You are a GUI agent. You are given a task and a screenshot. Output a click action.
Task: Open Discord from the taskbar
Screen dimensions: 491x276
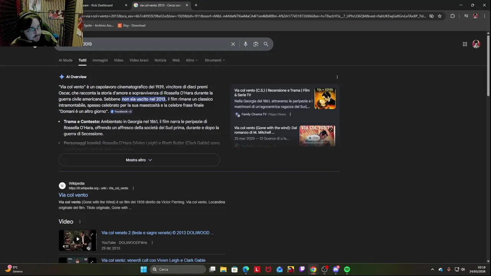pyautogui.click(x=336, y=269)
